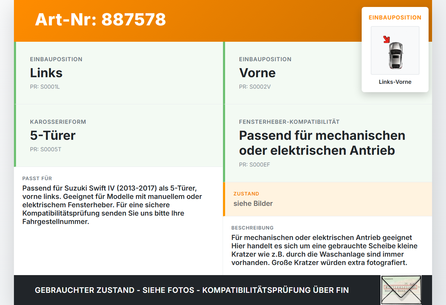
Task: Click the Zustand 'siehe Bilder' box
Action: click(x=328, y=199)
